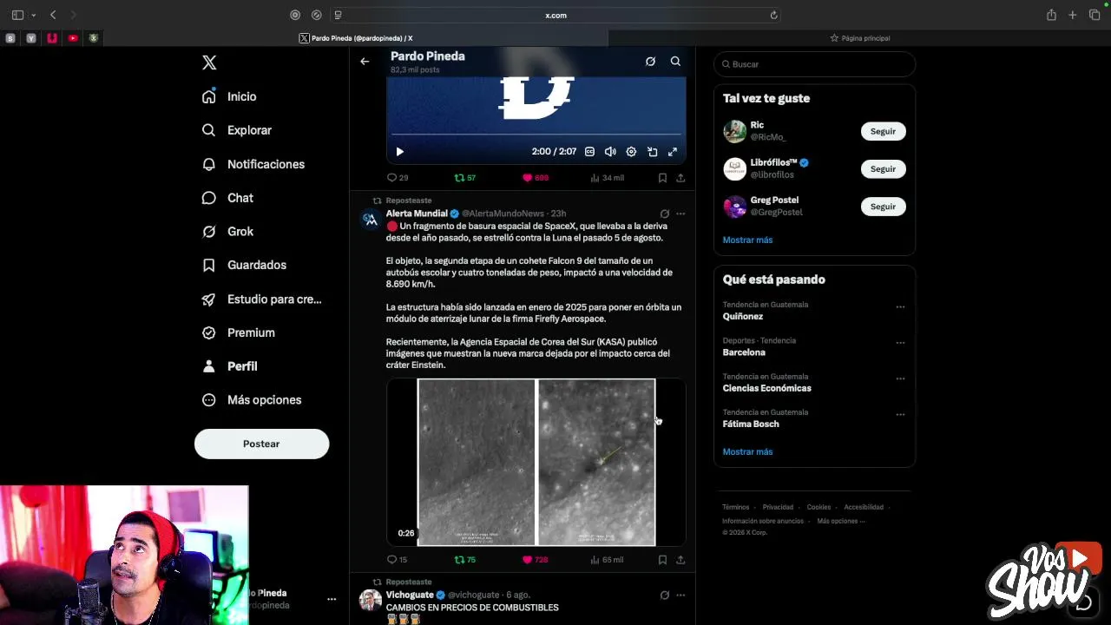Viewport: 1111px width, 625px height.
Task: Bookmark the video post
Action: tap(662, 178)
